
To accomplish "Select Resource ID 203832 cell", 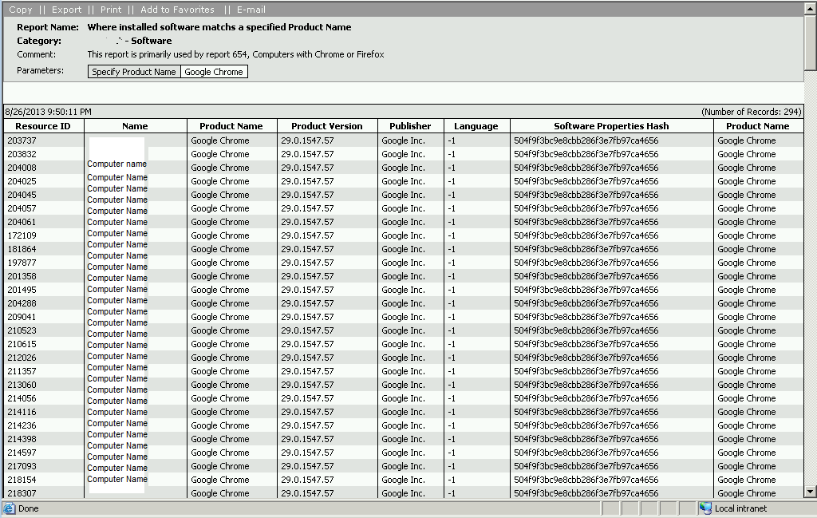I will [x=44, y=154].
